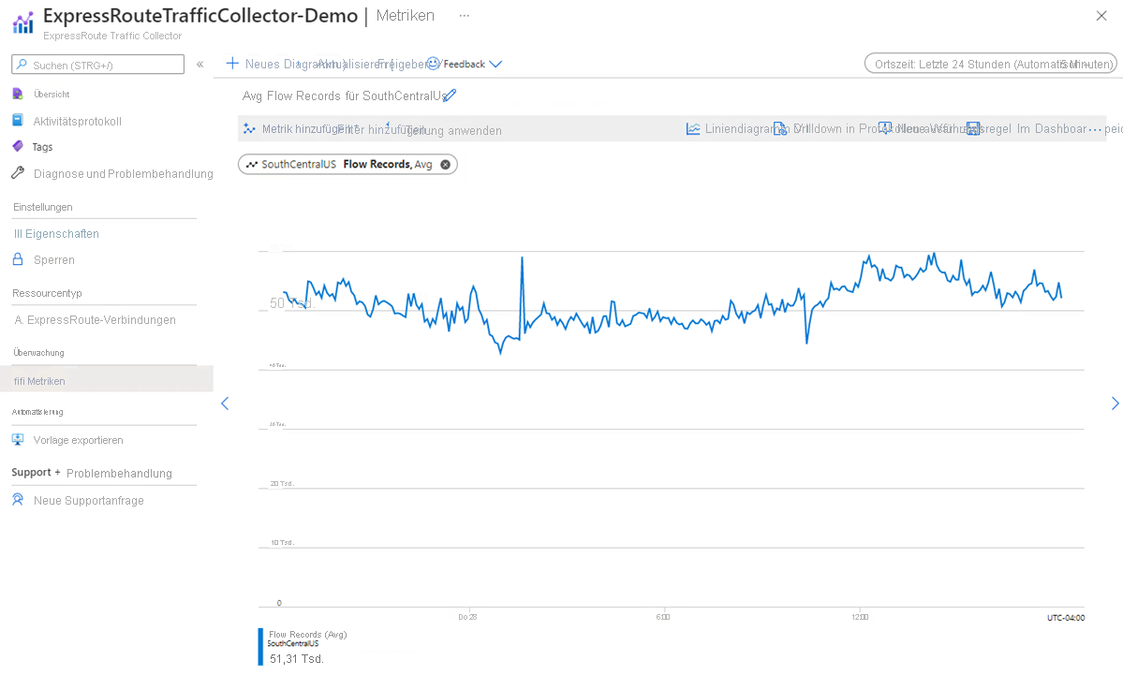Image resolution: width=1123 pixels, height=675 pixels.
Task: Click the plus icon for Neues Diagramm
Action: [x=232, y=64]
